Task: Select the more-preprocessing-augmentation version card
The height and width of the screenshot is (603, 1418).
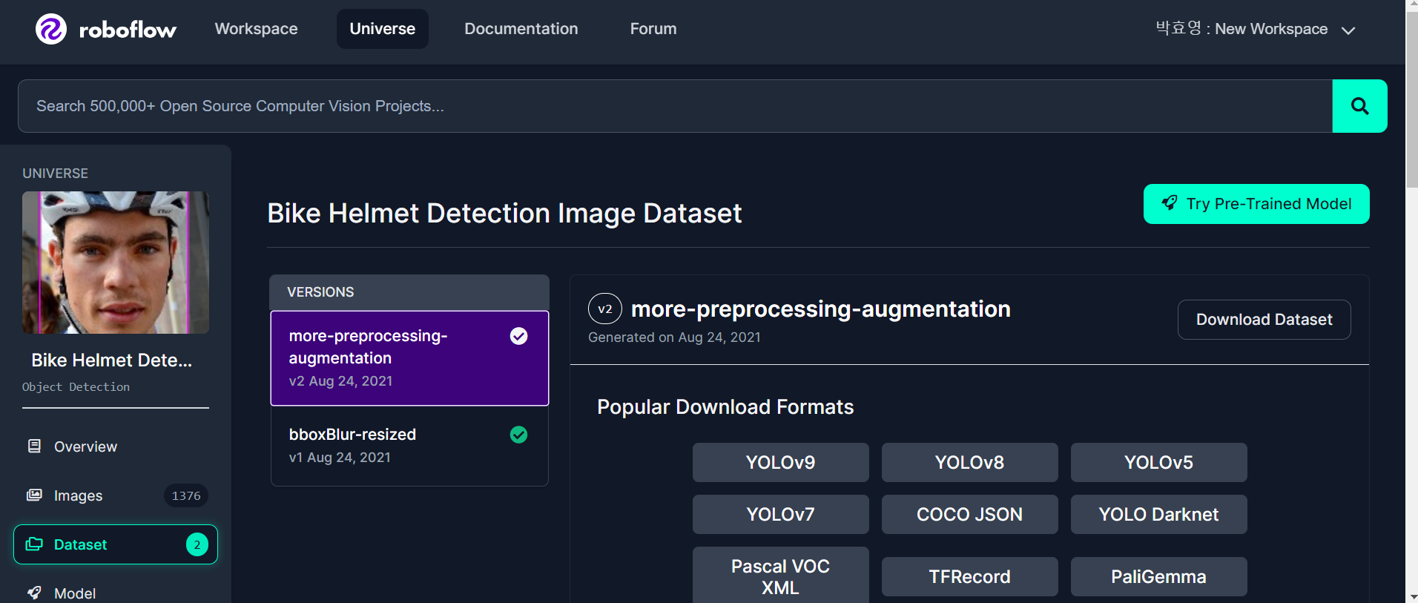Action: pos(409,358)
